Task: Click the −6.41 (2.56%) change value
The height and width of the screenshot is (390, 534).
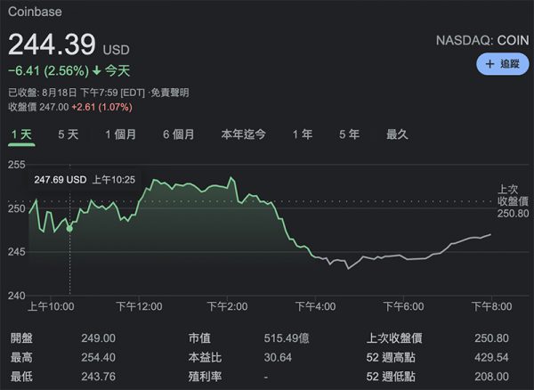Action: click(48, 71)
